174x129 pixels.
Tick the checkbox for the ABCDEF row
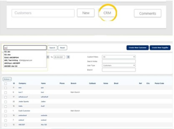(x=6, y=125)
